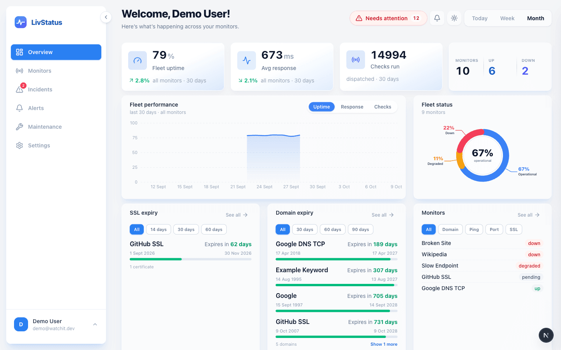The width and height of the screenshot is (561, 350).
Task: Switch the time range to Week
Action: 507,18
